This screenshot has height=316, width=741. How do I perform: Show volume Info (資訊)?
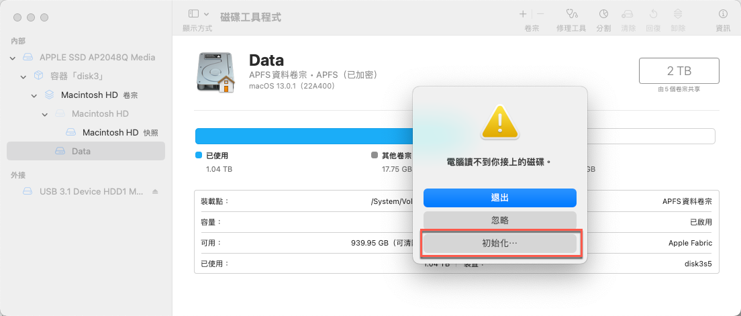click(x=723, y=20)
